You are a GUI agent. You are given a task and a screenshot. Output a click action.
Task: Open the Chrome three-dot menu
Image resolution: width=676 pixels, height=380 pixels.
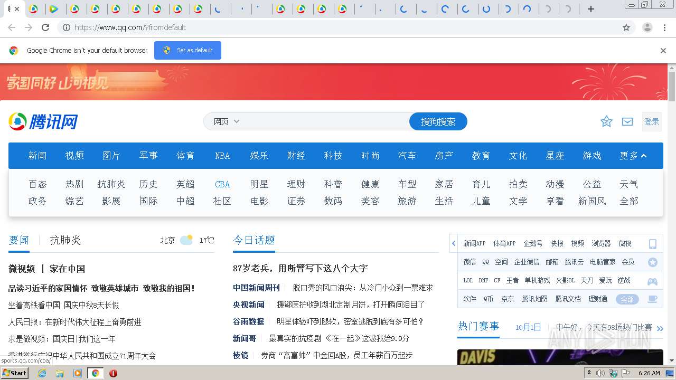coord(665,27)
